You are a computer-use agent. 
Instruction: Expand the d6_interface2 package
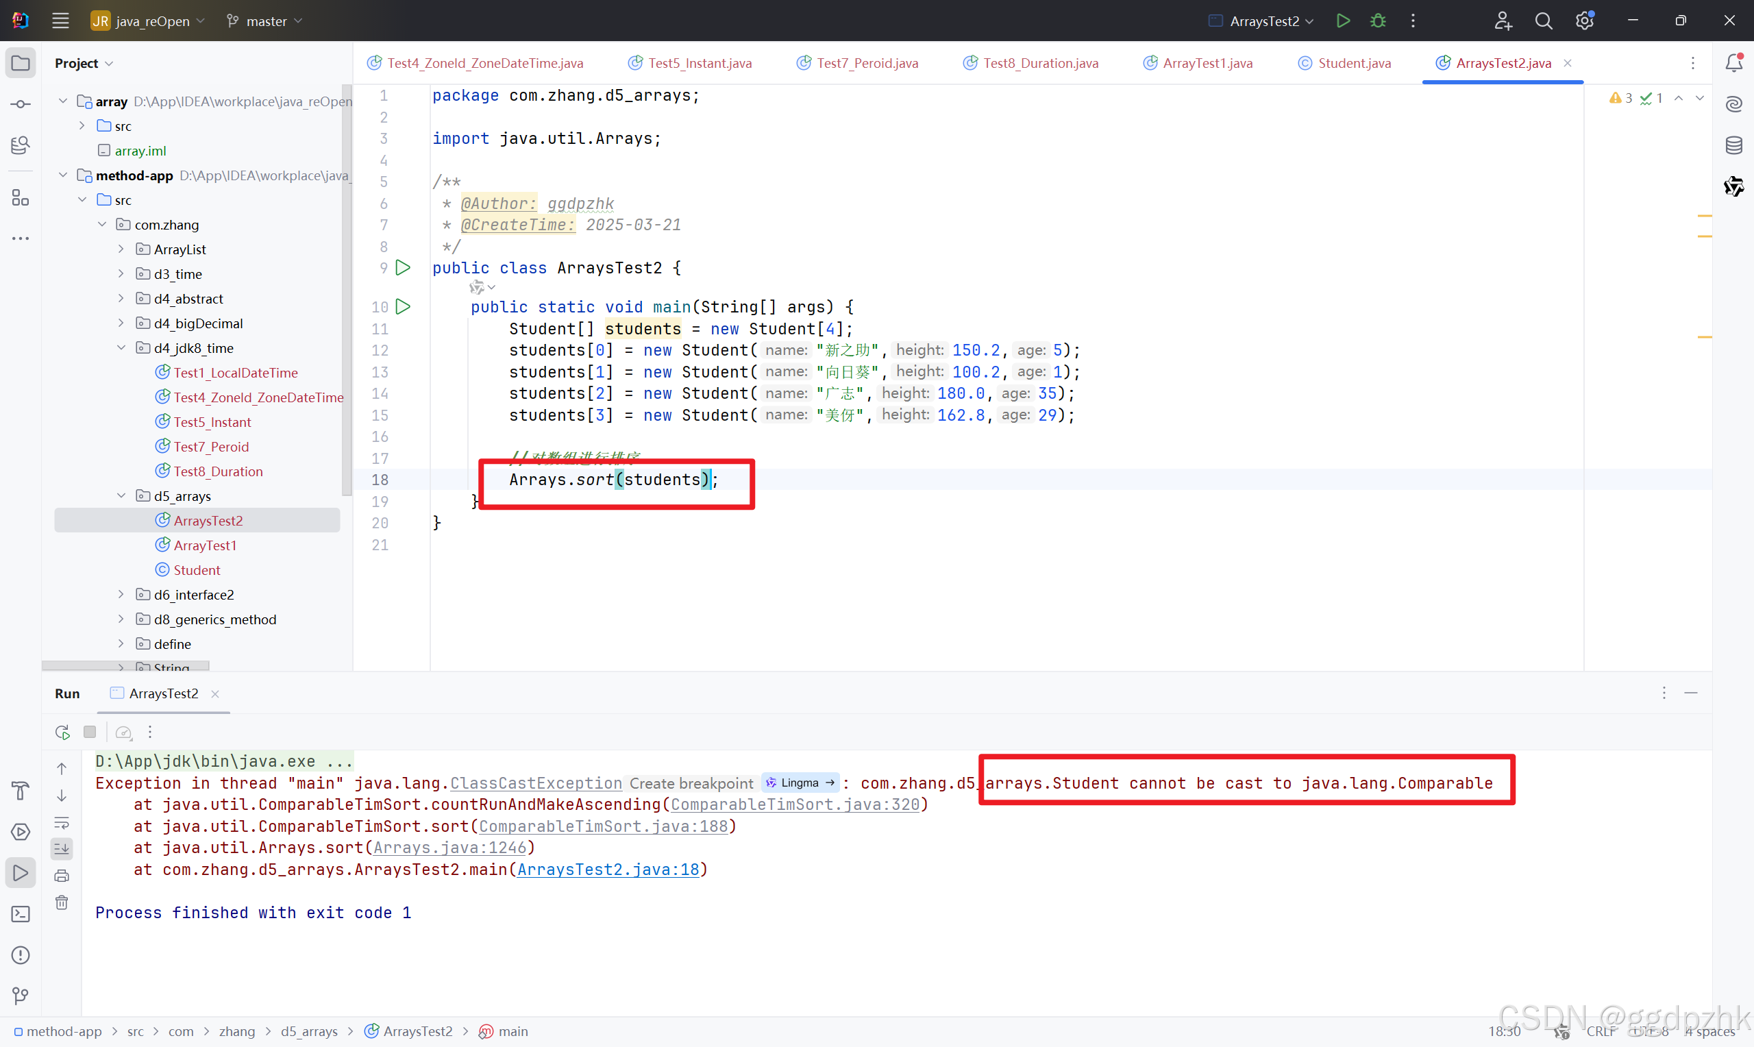tap(121, 595)
